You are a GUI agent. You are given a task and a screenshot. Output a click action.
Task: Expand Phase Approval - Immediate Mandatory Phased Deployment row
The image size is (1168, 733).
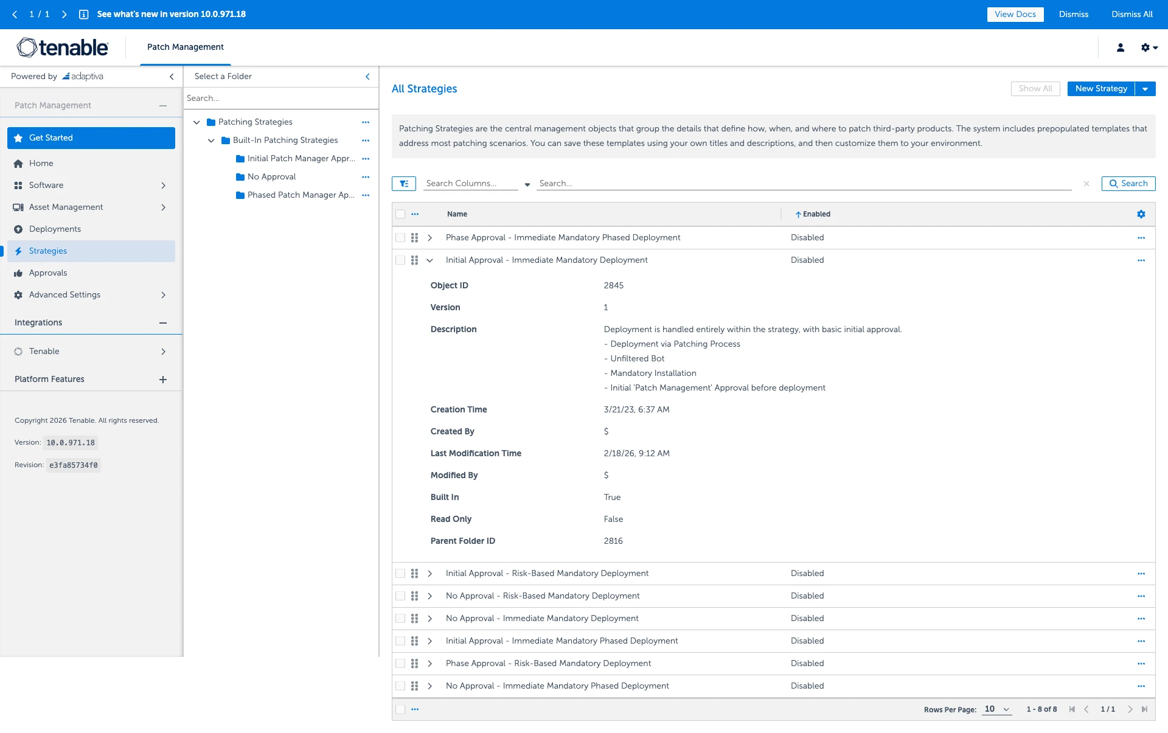pyautogui.click(x=429, y=238)
